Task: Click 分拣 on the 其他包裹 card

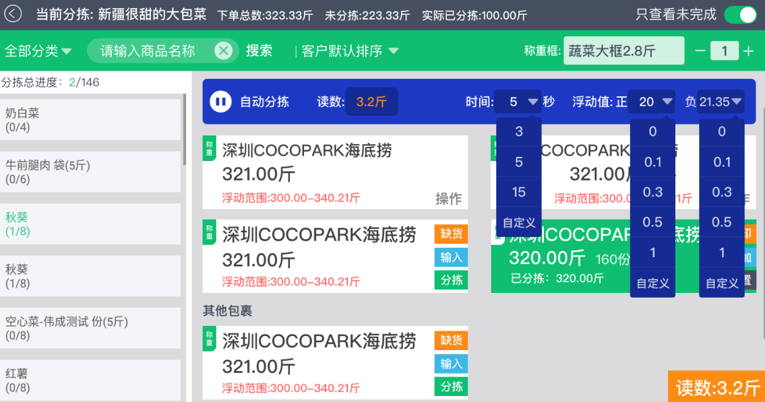Action: coord(452,387)
